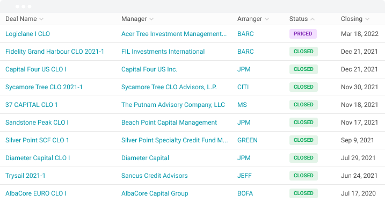Click Mar 18, 2022 closing date cell

tap(359, 34)
